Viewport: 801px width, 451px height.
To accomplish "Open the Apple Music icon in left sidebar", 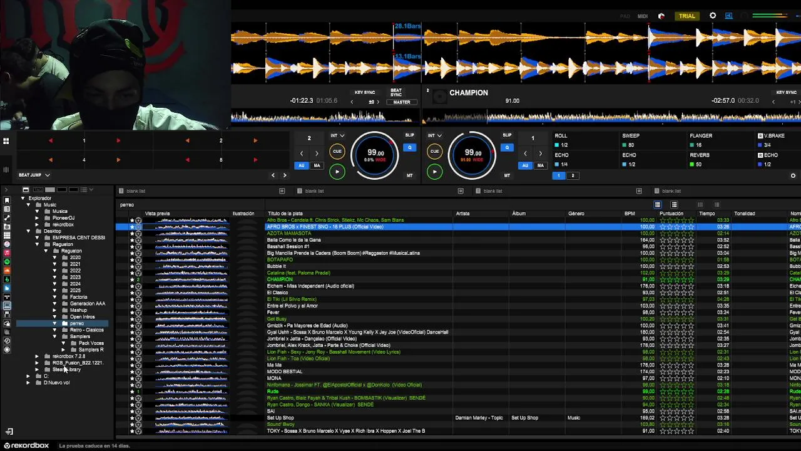I will click(7, 252).
